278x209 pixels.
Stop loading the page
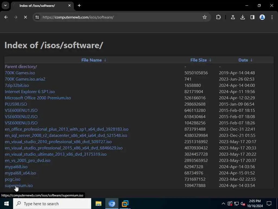point(26,17)
